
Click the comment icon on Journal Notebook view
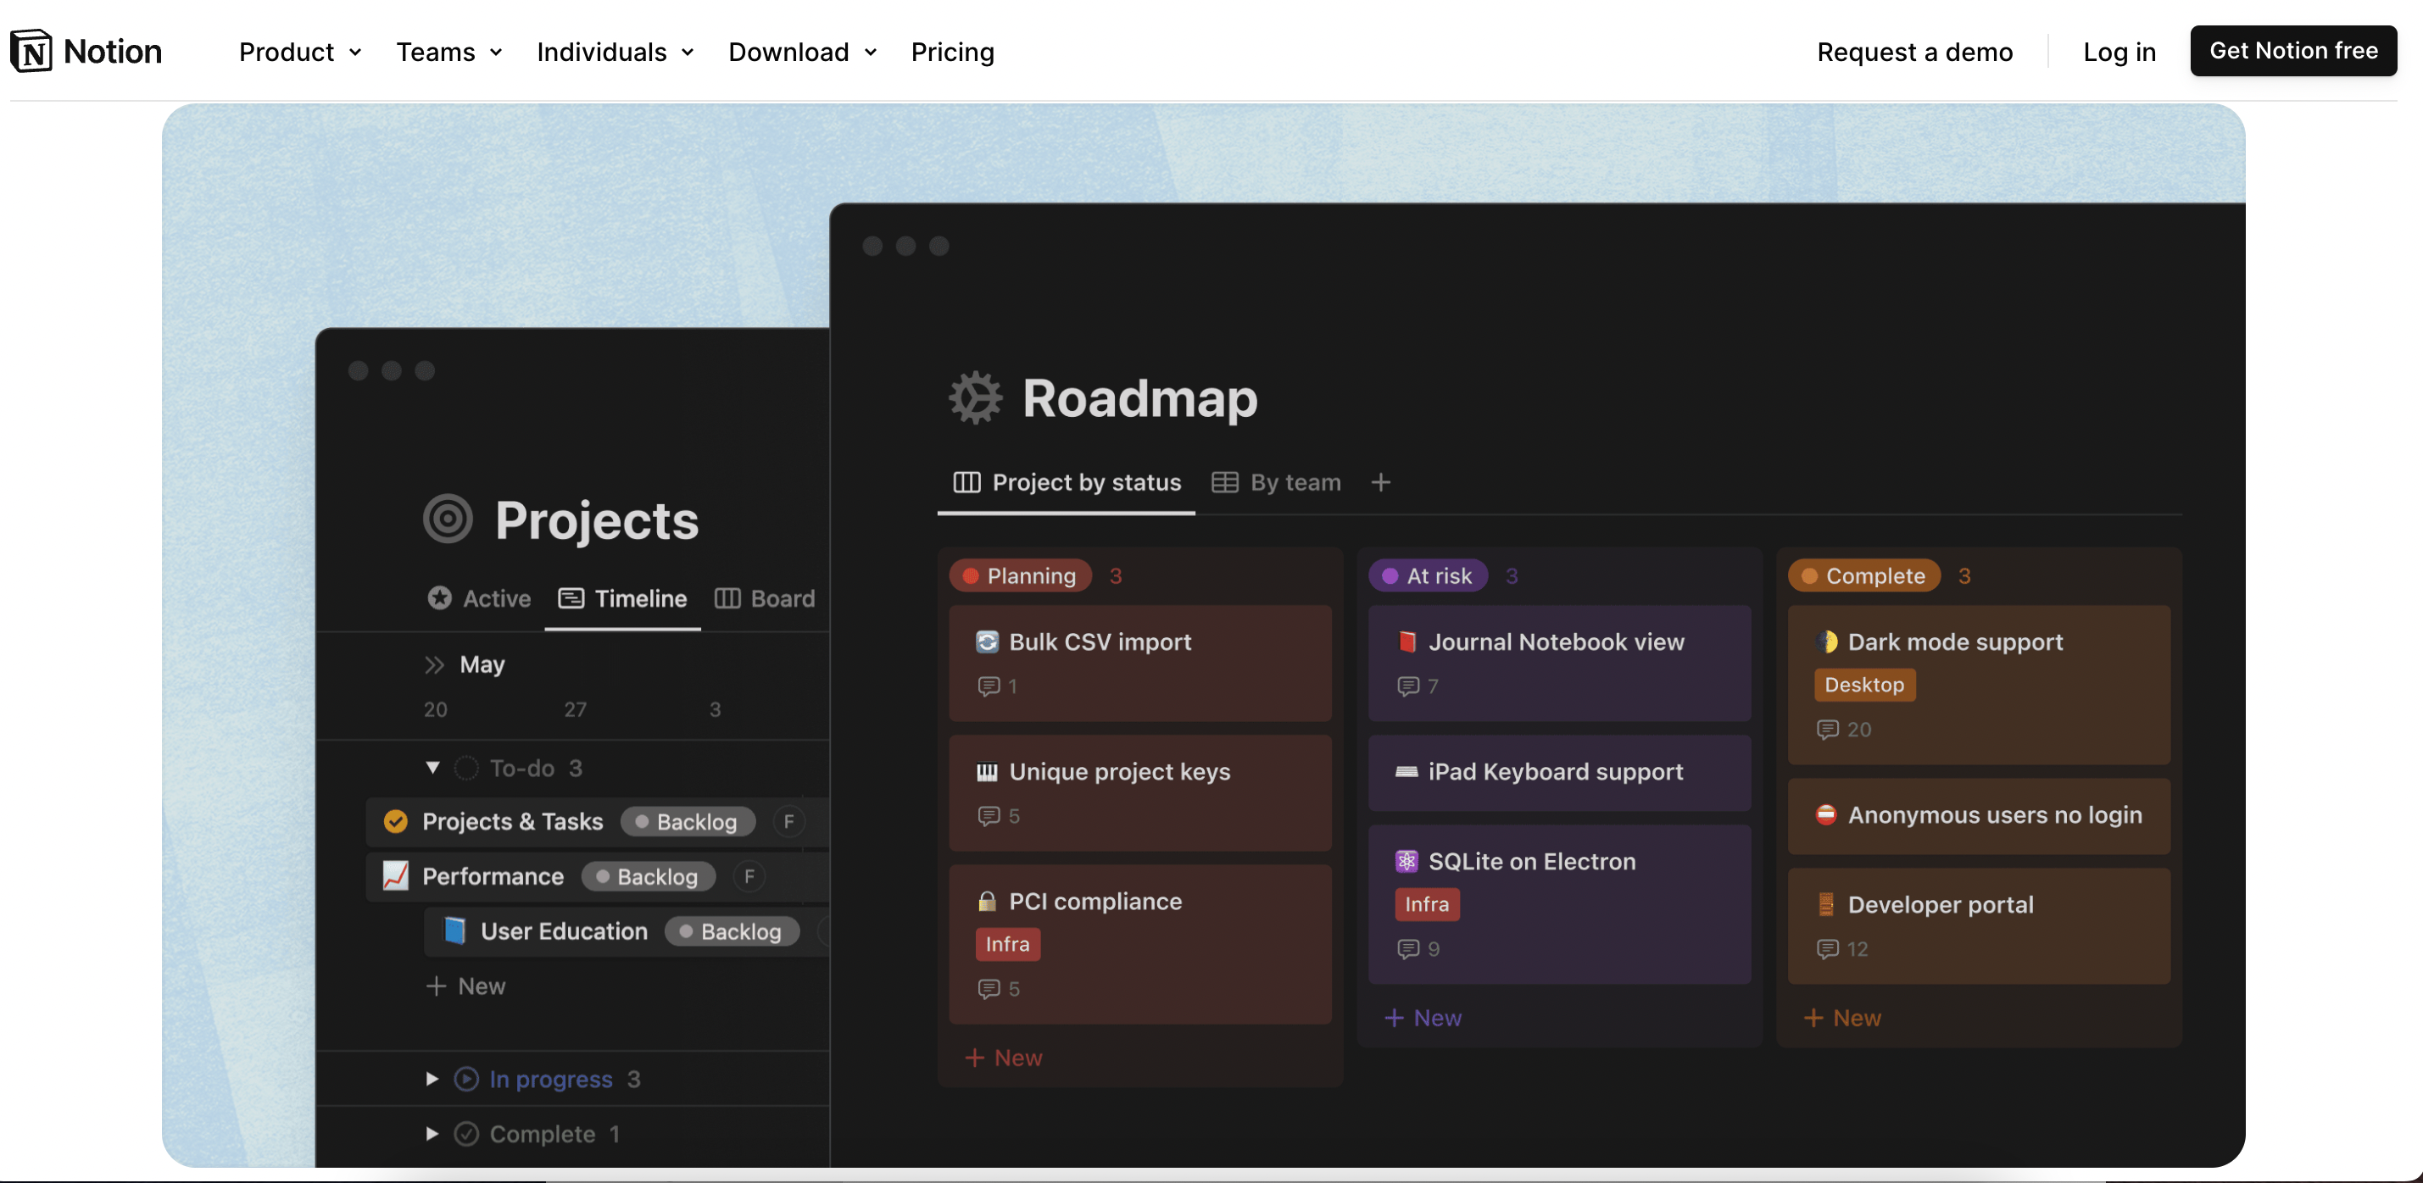1408,686
